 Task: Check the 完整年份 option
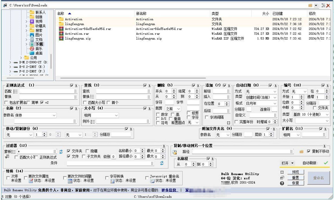pos(236,122)
